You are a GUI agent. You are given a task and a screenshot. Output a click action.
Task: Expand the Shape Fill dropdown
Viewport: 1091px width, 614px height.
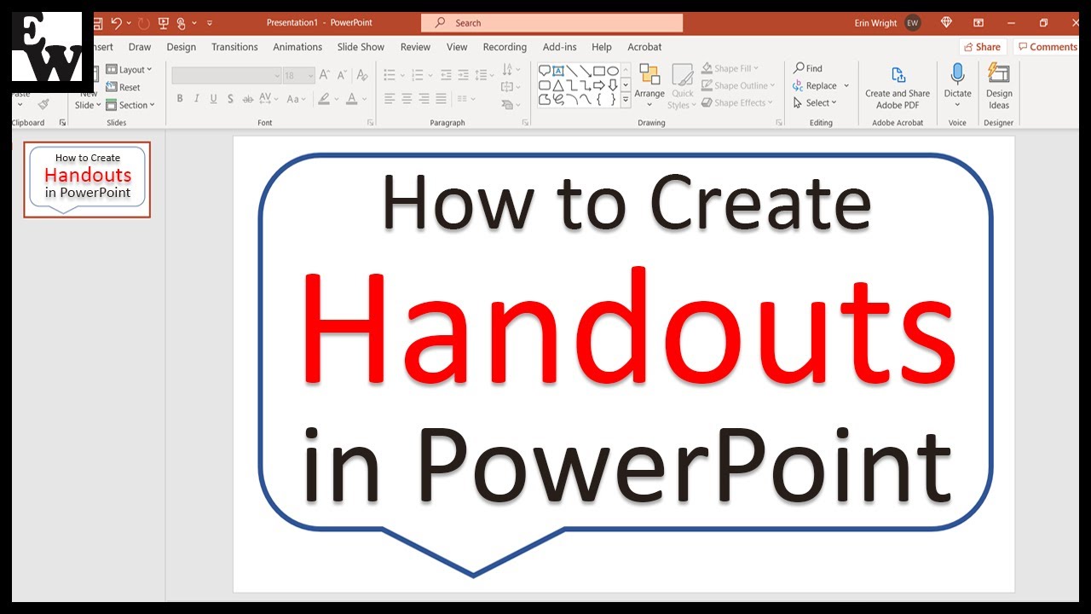753,67
